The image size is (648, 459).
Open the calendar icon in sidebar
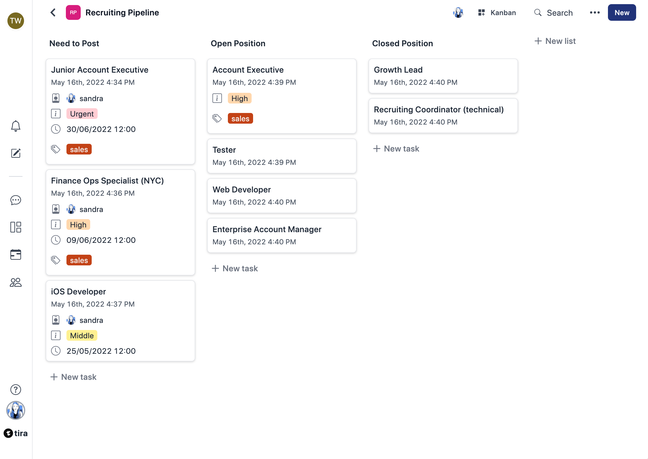click(x=16, y=254)
